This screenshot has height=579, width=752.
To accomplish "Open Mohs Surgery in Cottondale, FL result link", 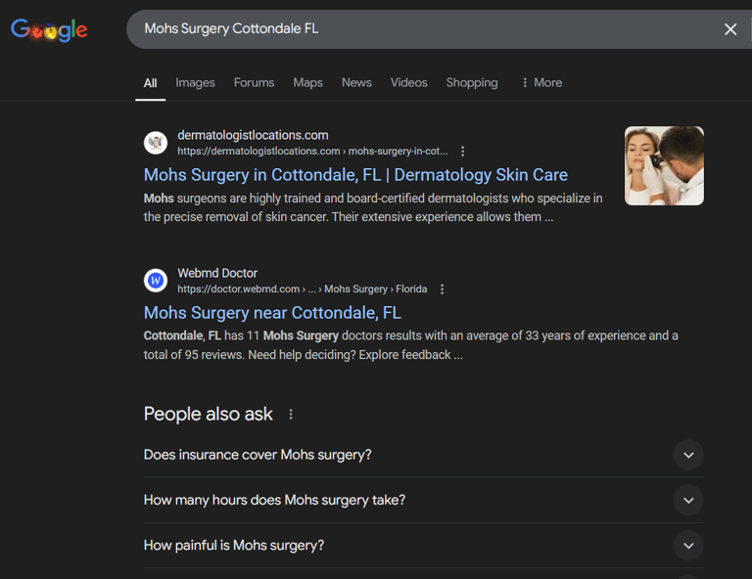I will pos(355,175).
